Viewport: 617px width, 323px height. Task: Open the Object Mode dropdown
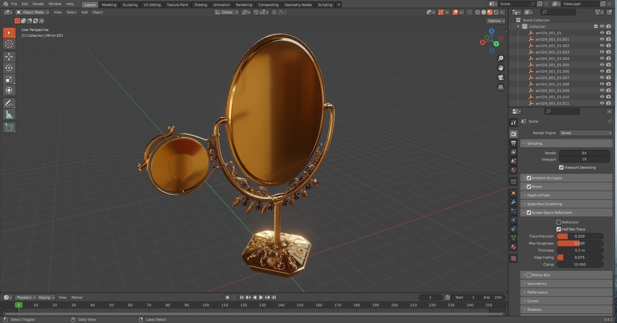[33, 12]
